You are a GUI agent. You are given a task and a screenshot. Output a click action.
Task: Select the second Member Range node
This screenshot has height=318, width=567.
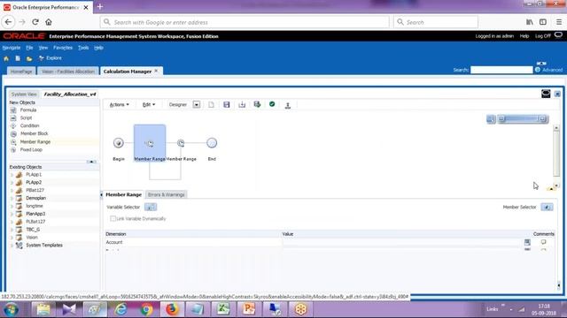181,143
